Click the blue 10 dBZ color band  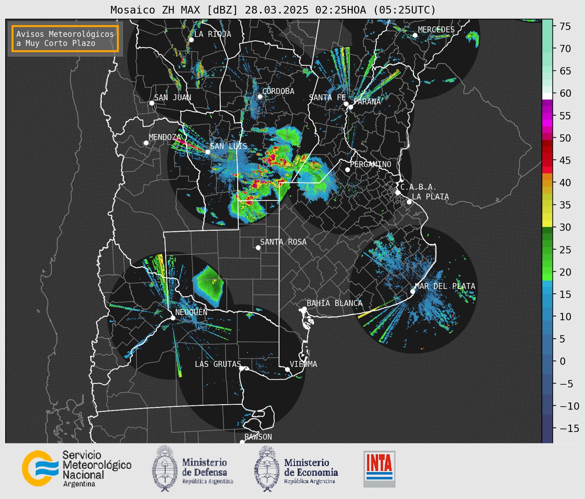point(547,316)
